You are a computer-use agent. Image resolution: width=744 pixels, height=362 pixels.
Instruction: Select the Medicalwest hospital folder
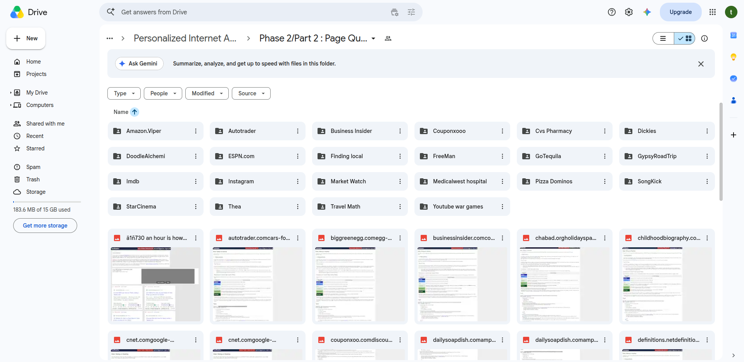[462, 181]
